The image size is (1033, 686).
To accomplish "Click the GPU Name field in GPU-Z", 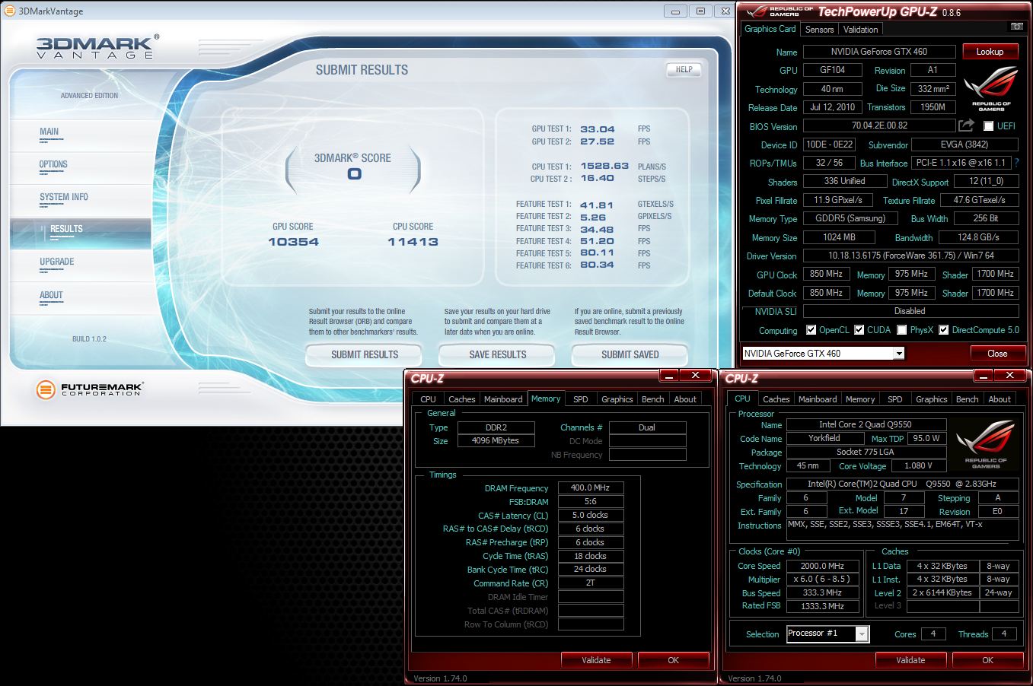I will [878, 52].
